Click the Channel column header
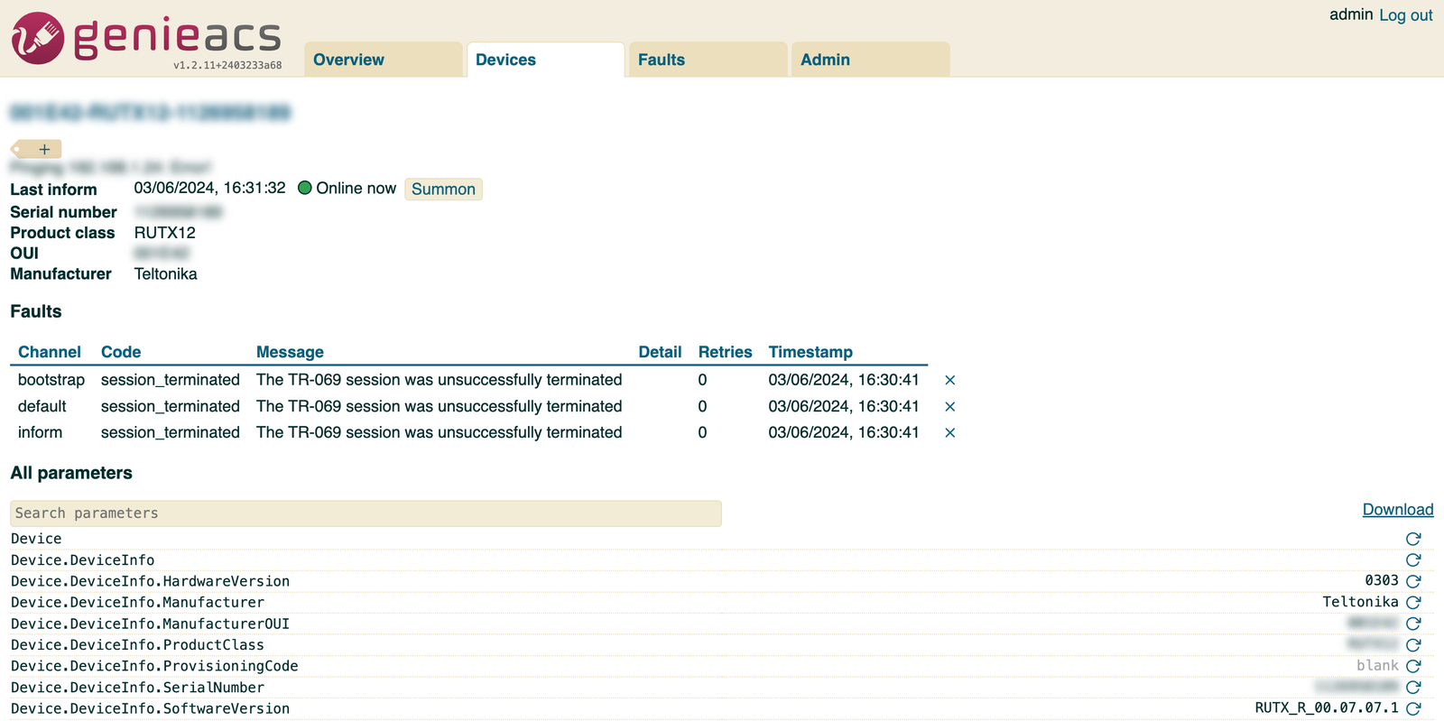The height and width of the screenshot is (721, 1444). click(50, 352)
